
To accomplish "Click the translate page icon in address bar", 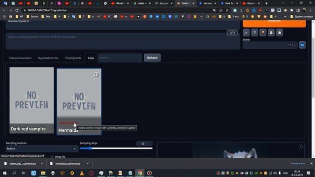I will tap(215, 10).
